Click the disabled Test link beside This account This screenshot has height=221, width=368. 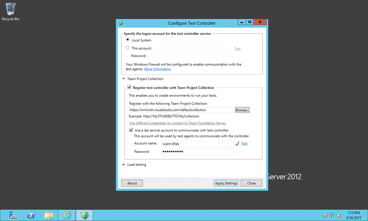pyautogui.click(x=237, y=49)
